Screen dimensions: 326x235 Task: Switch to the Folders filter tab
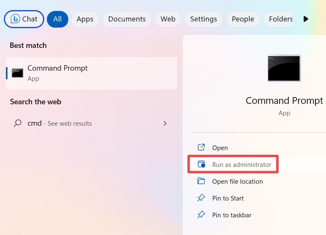[278, 19]
